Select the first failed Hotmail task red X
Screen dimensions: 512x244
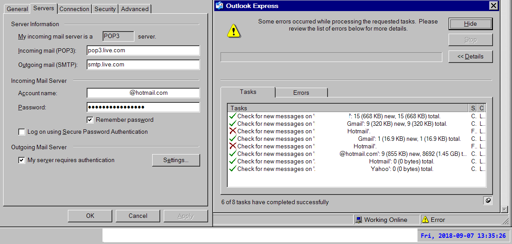pos(232,131)
